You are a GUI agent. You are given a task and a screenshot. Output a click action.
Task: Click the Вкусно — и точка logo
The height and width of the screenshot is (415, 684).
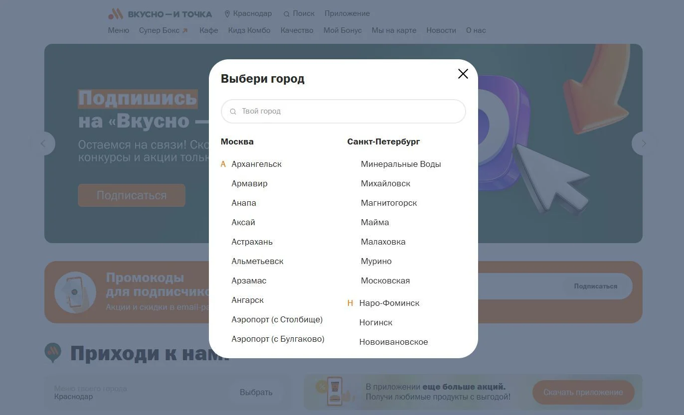click(x=160, y=14)
